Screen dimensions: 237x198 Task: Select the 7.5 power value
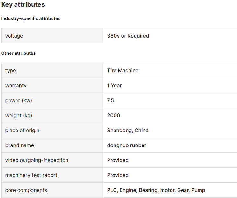click(x=110, y=101)
